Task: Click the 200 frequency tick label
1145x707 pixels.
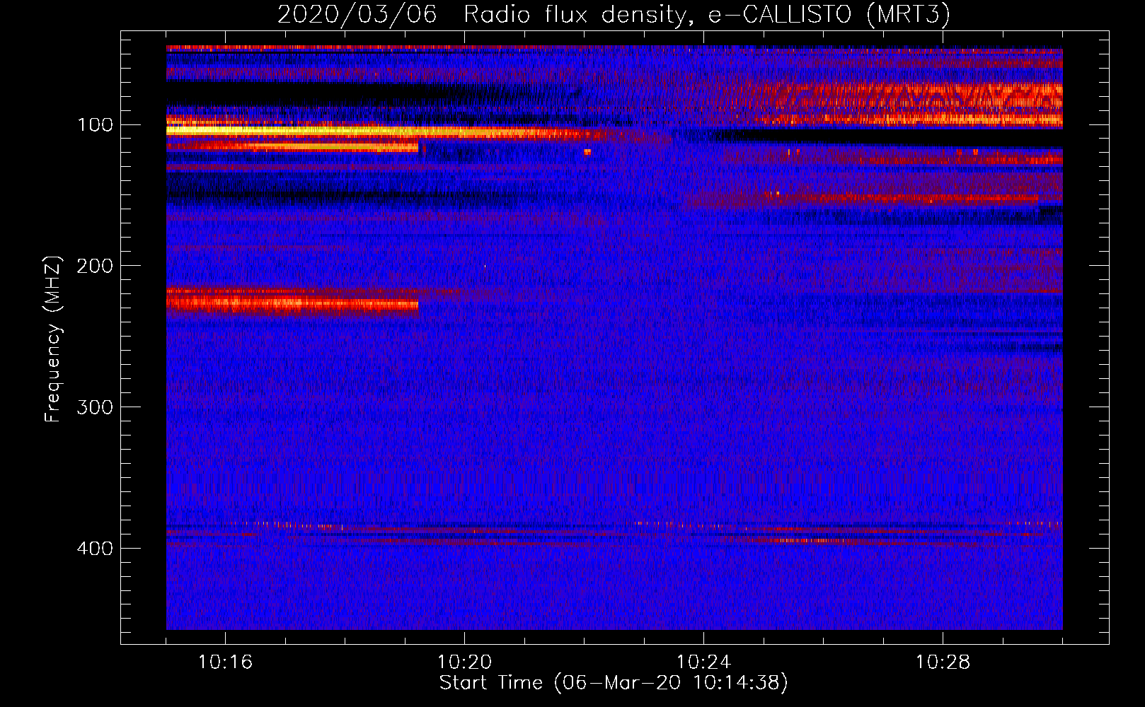Action: pyautogui.click(x=95, y=266)
